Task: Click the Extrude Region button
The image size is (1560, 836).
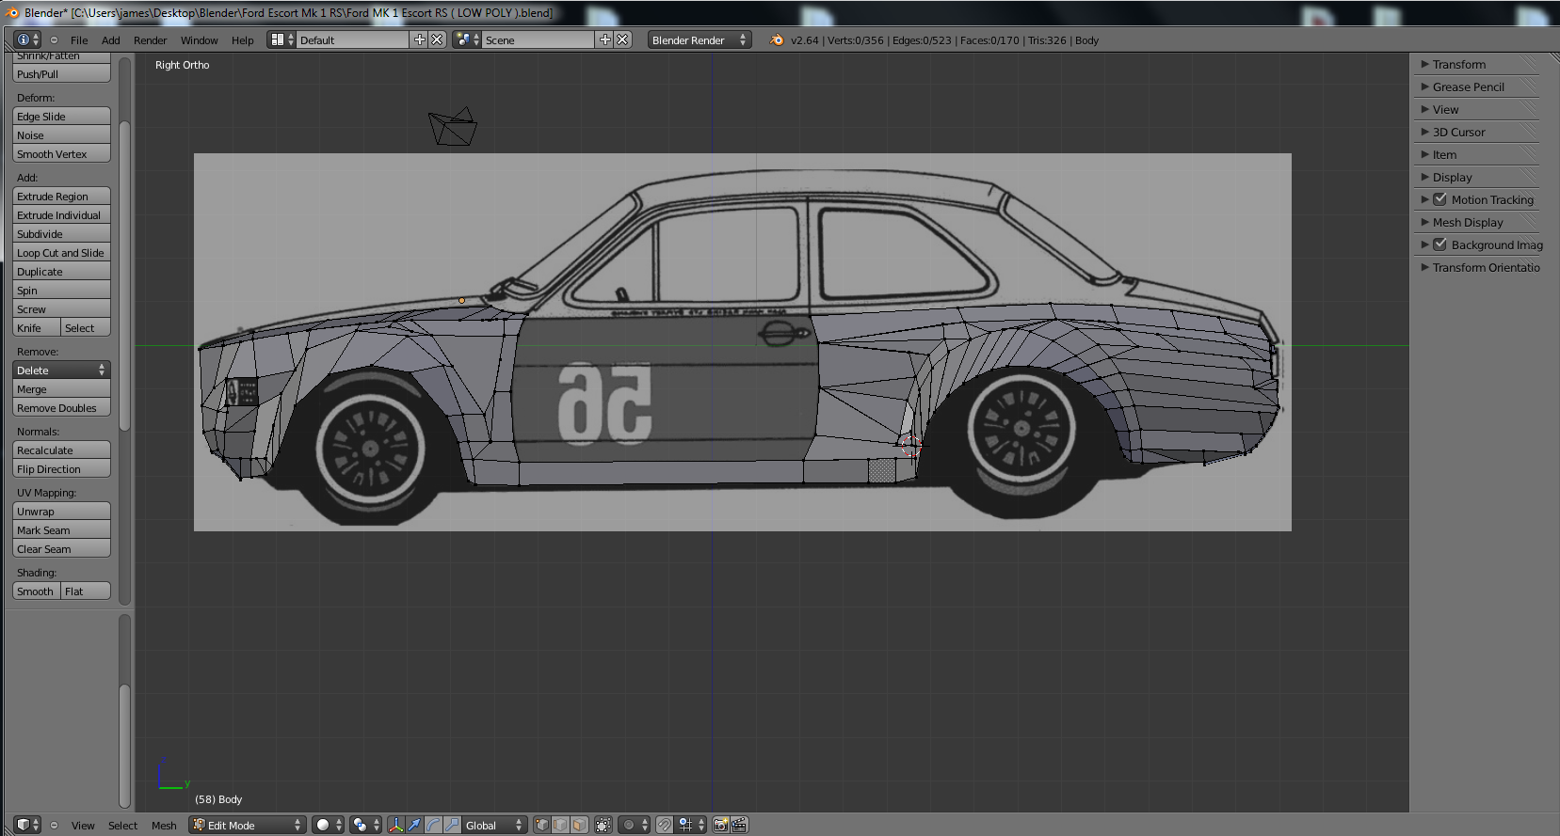Action: tap(61, 196)
